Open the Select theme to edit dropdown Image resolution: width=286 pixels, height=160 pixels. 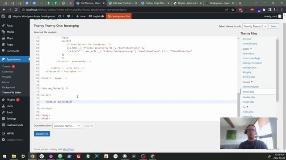point(255,26)
